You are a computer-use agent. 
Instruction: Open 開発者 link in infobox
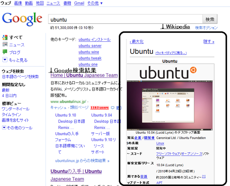pyautogui.click(x=149, y=138)
